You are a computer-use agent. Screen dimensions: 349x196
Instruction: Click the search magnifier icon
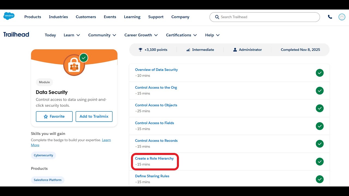pos(217,17)
